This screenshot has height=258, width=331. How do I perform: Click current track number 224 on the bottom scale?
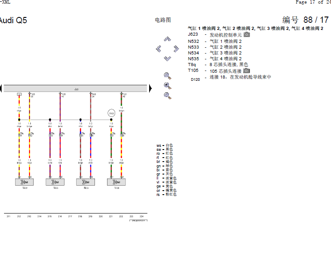click(142, 216)
